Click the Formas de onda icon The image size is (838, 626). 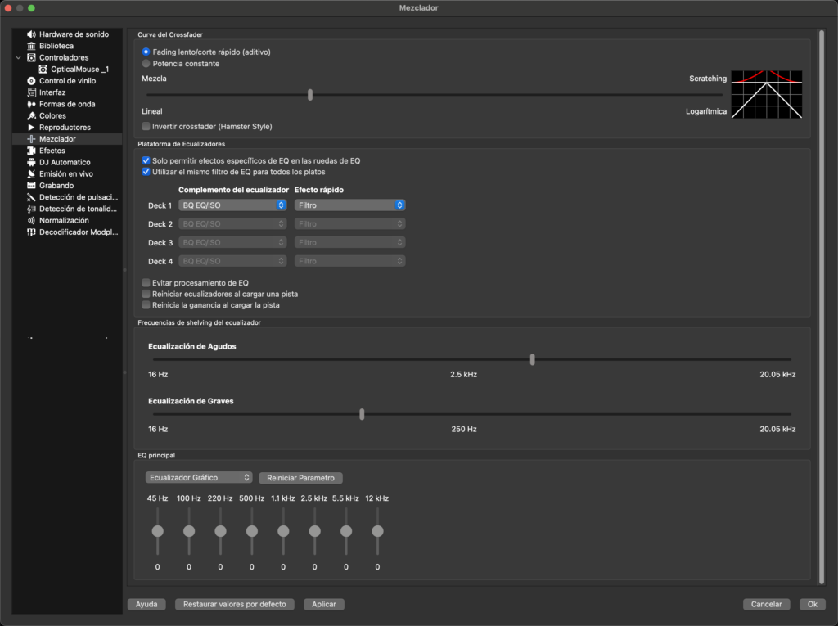32,104
